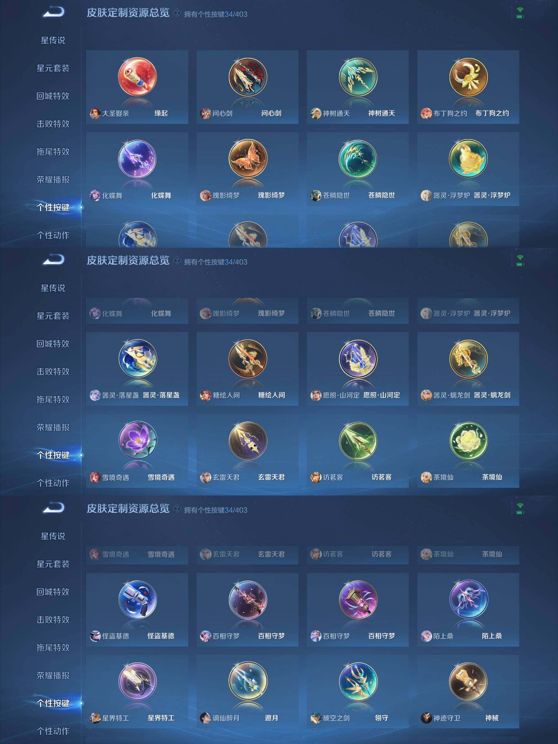
Task: Tap the 愿照·山河定 pagoda icon
Action: pos(358,358)
